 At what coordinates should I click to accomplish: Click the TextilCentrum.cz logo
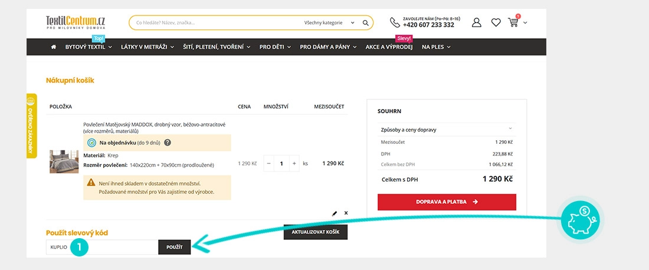76,22
